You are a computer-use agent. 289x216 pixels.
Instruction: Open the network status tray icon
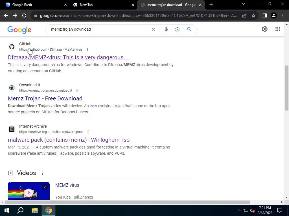pos(246,210)
